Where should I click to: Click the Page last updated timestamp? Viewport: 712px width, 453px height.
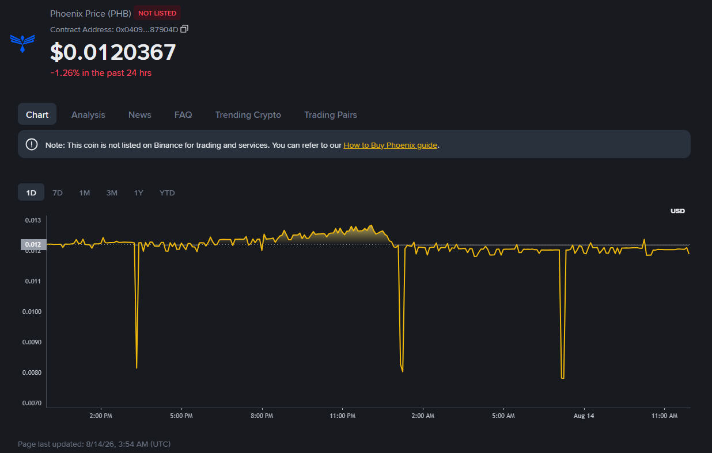coord(94,444)
